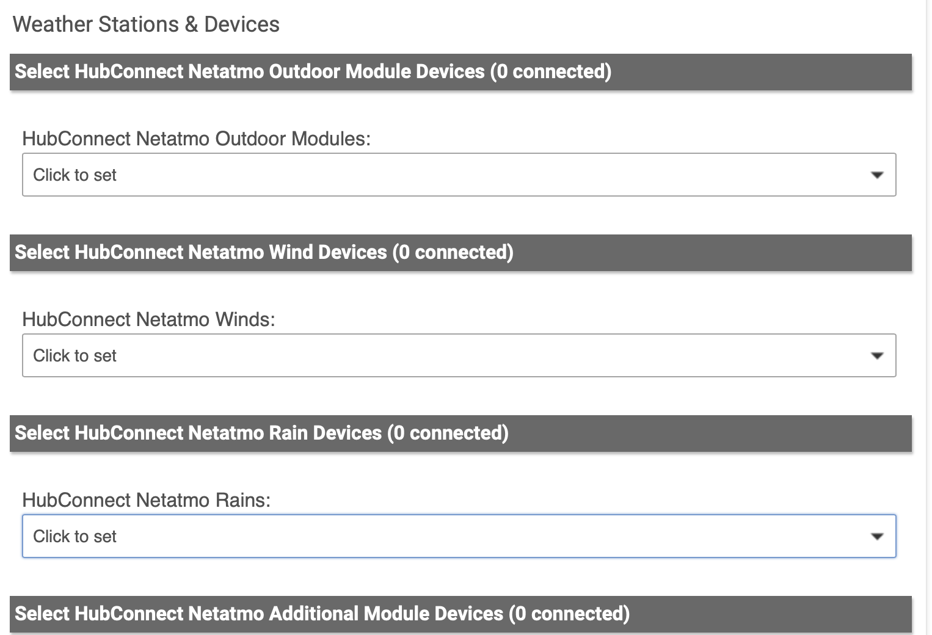Collapse the Netatmo Rain Devices header
Viewport: 932px width, 635px height.
click(461, 434)
